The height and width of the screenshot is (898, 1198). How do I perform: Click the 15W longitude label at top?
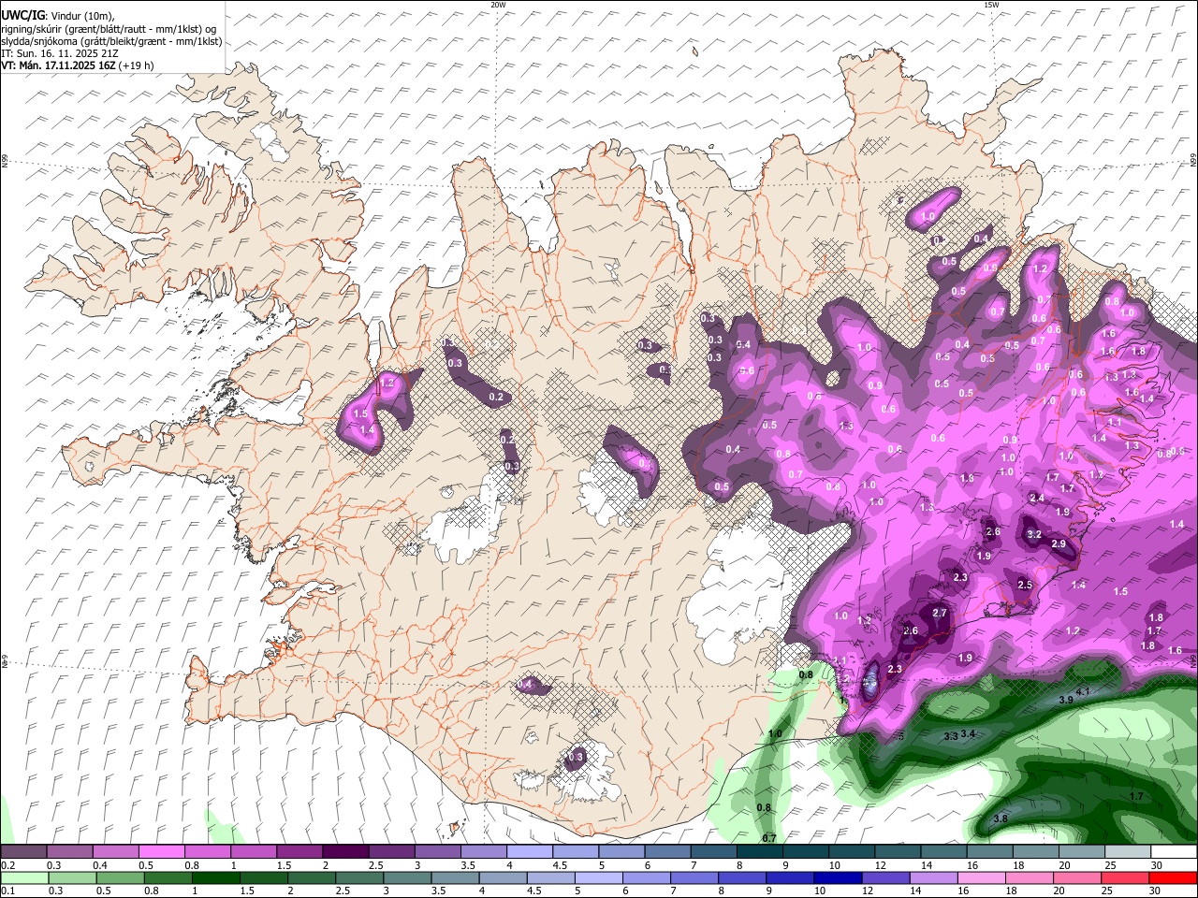pyautogui.click(x=991, y=5)
